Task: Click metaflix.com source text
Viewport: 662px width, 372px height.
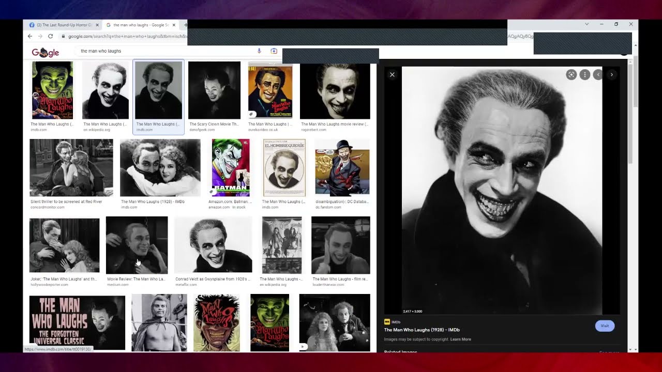Action: [x=186, y=285]
